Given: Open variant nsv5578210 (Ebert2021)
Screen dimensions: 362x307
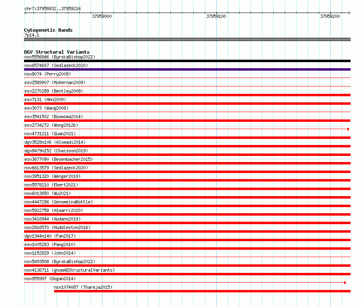Looking at the screenshot, I should pos(51,185).
